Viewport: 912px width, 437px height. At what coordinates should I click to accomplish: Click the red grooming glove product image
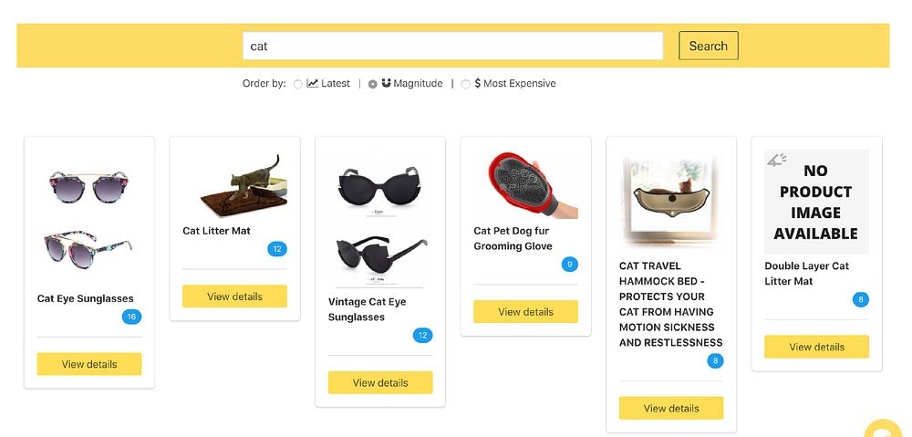pos(525,185)
